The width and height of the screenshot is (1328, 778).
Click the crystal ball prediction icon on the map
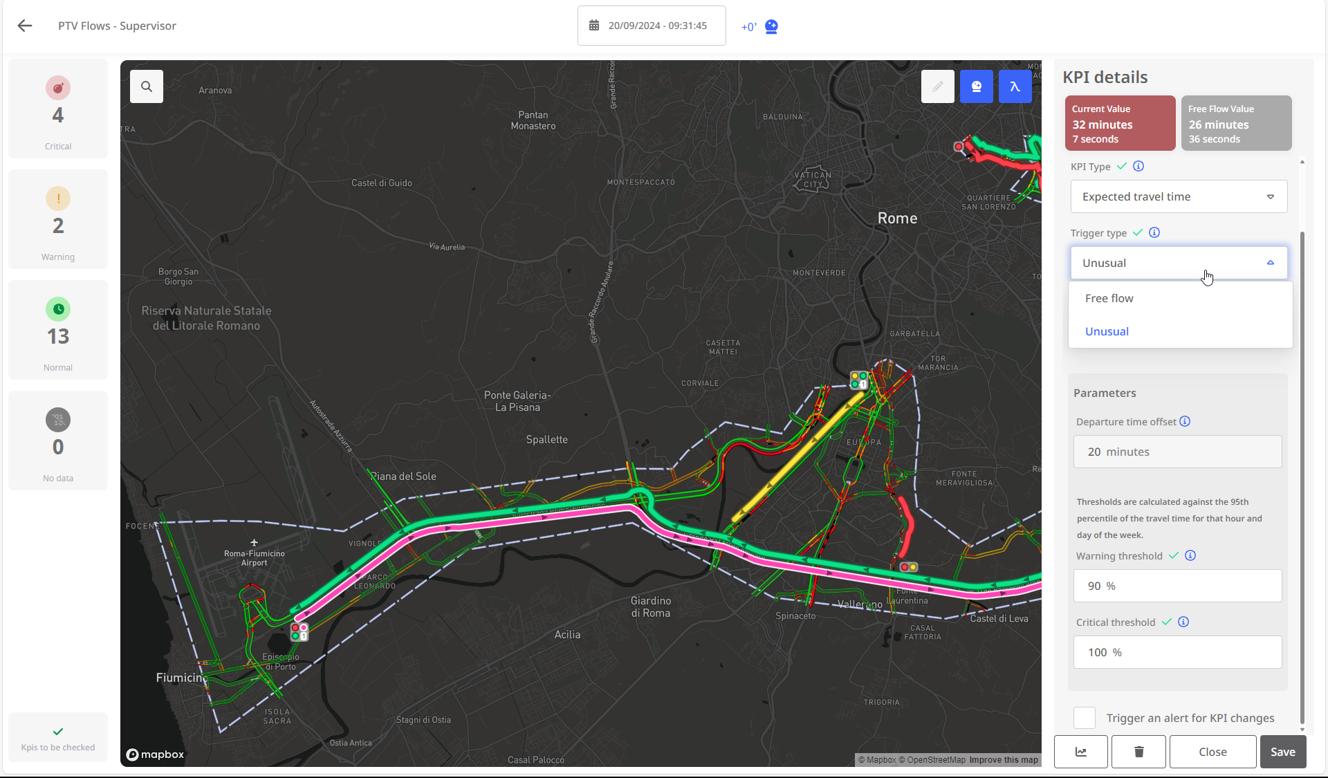976,86
